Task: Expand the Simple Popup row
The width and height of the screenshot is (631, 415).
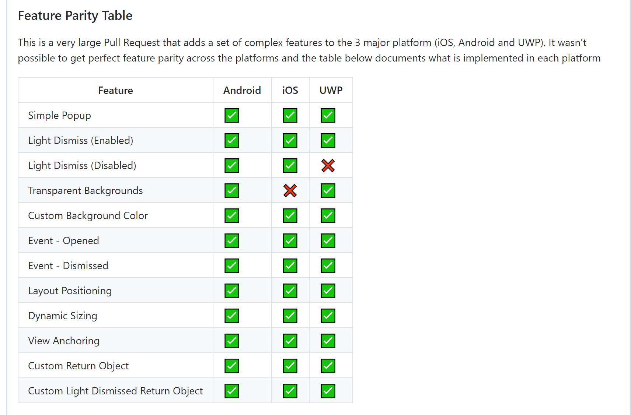Action: 59,115
